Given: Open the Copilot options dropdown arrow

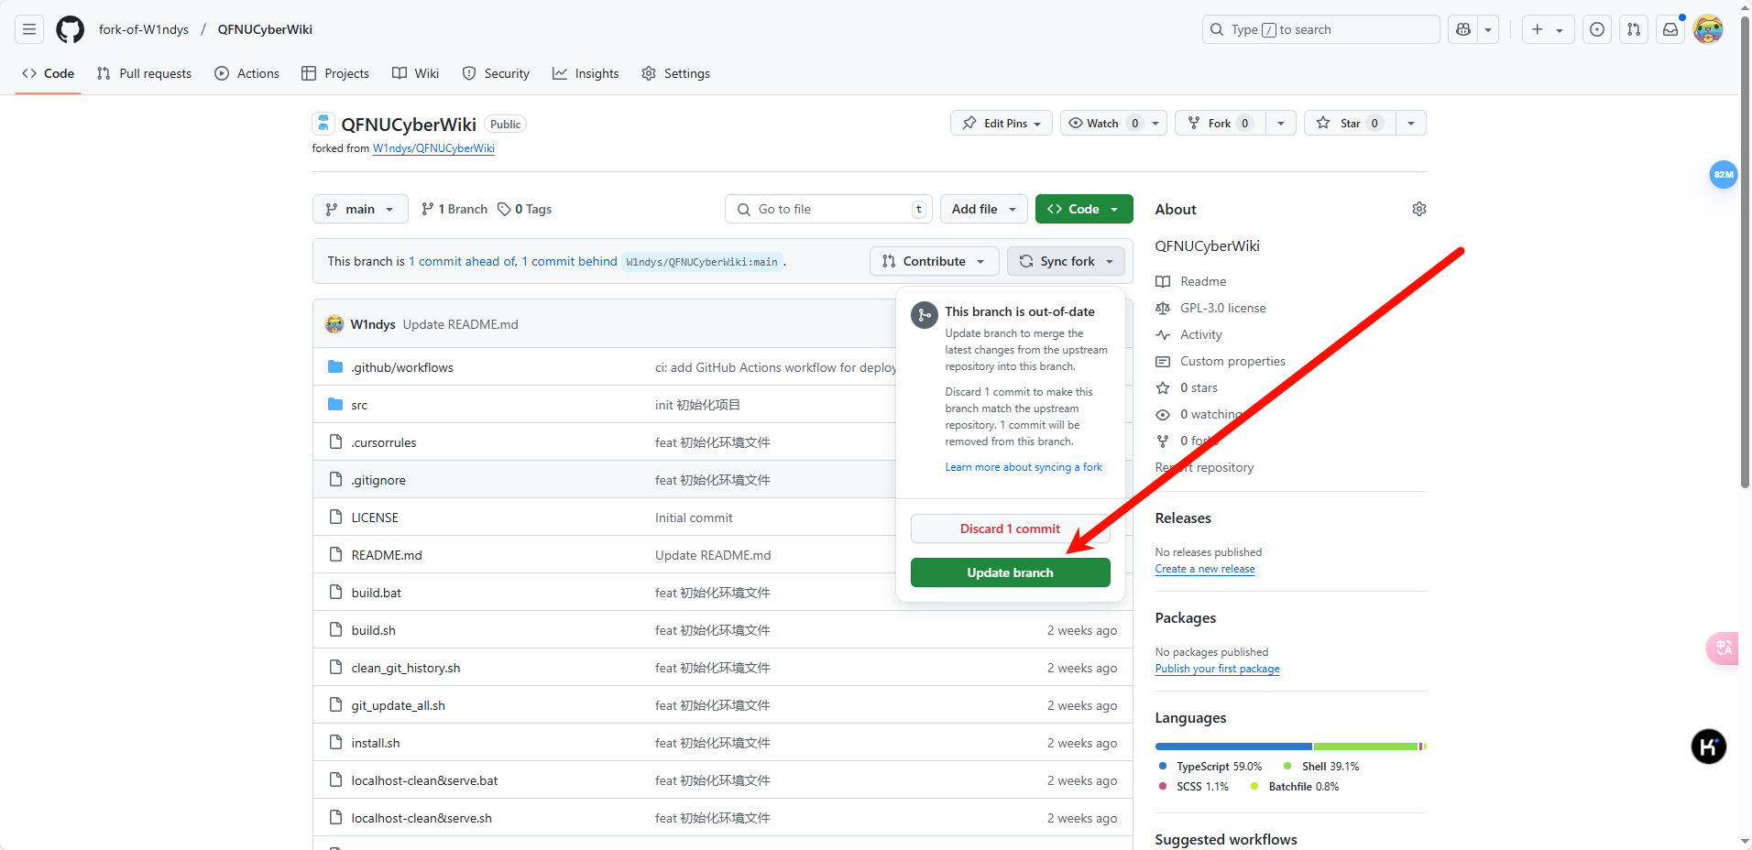Looking at the screenshot, I should click(1488, 29).
